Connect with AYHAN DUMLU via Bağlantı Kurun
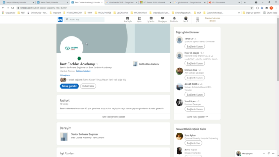The width and height of the screenshot is (279, 157). pyautogui.click(x=195, y=95)
